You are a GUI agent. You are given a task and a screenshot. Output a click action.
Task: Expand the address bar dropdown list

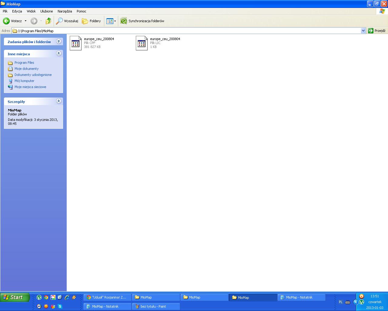pos(363,31)
